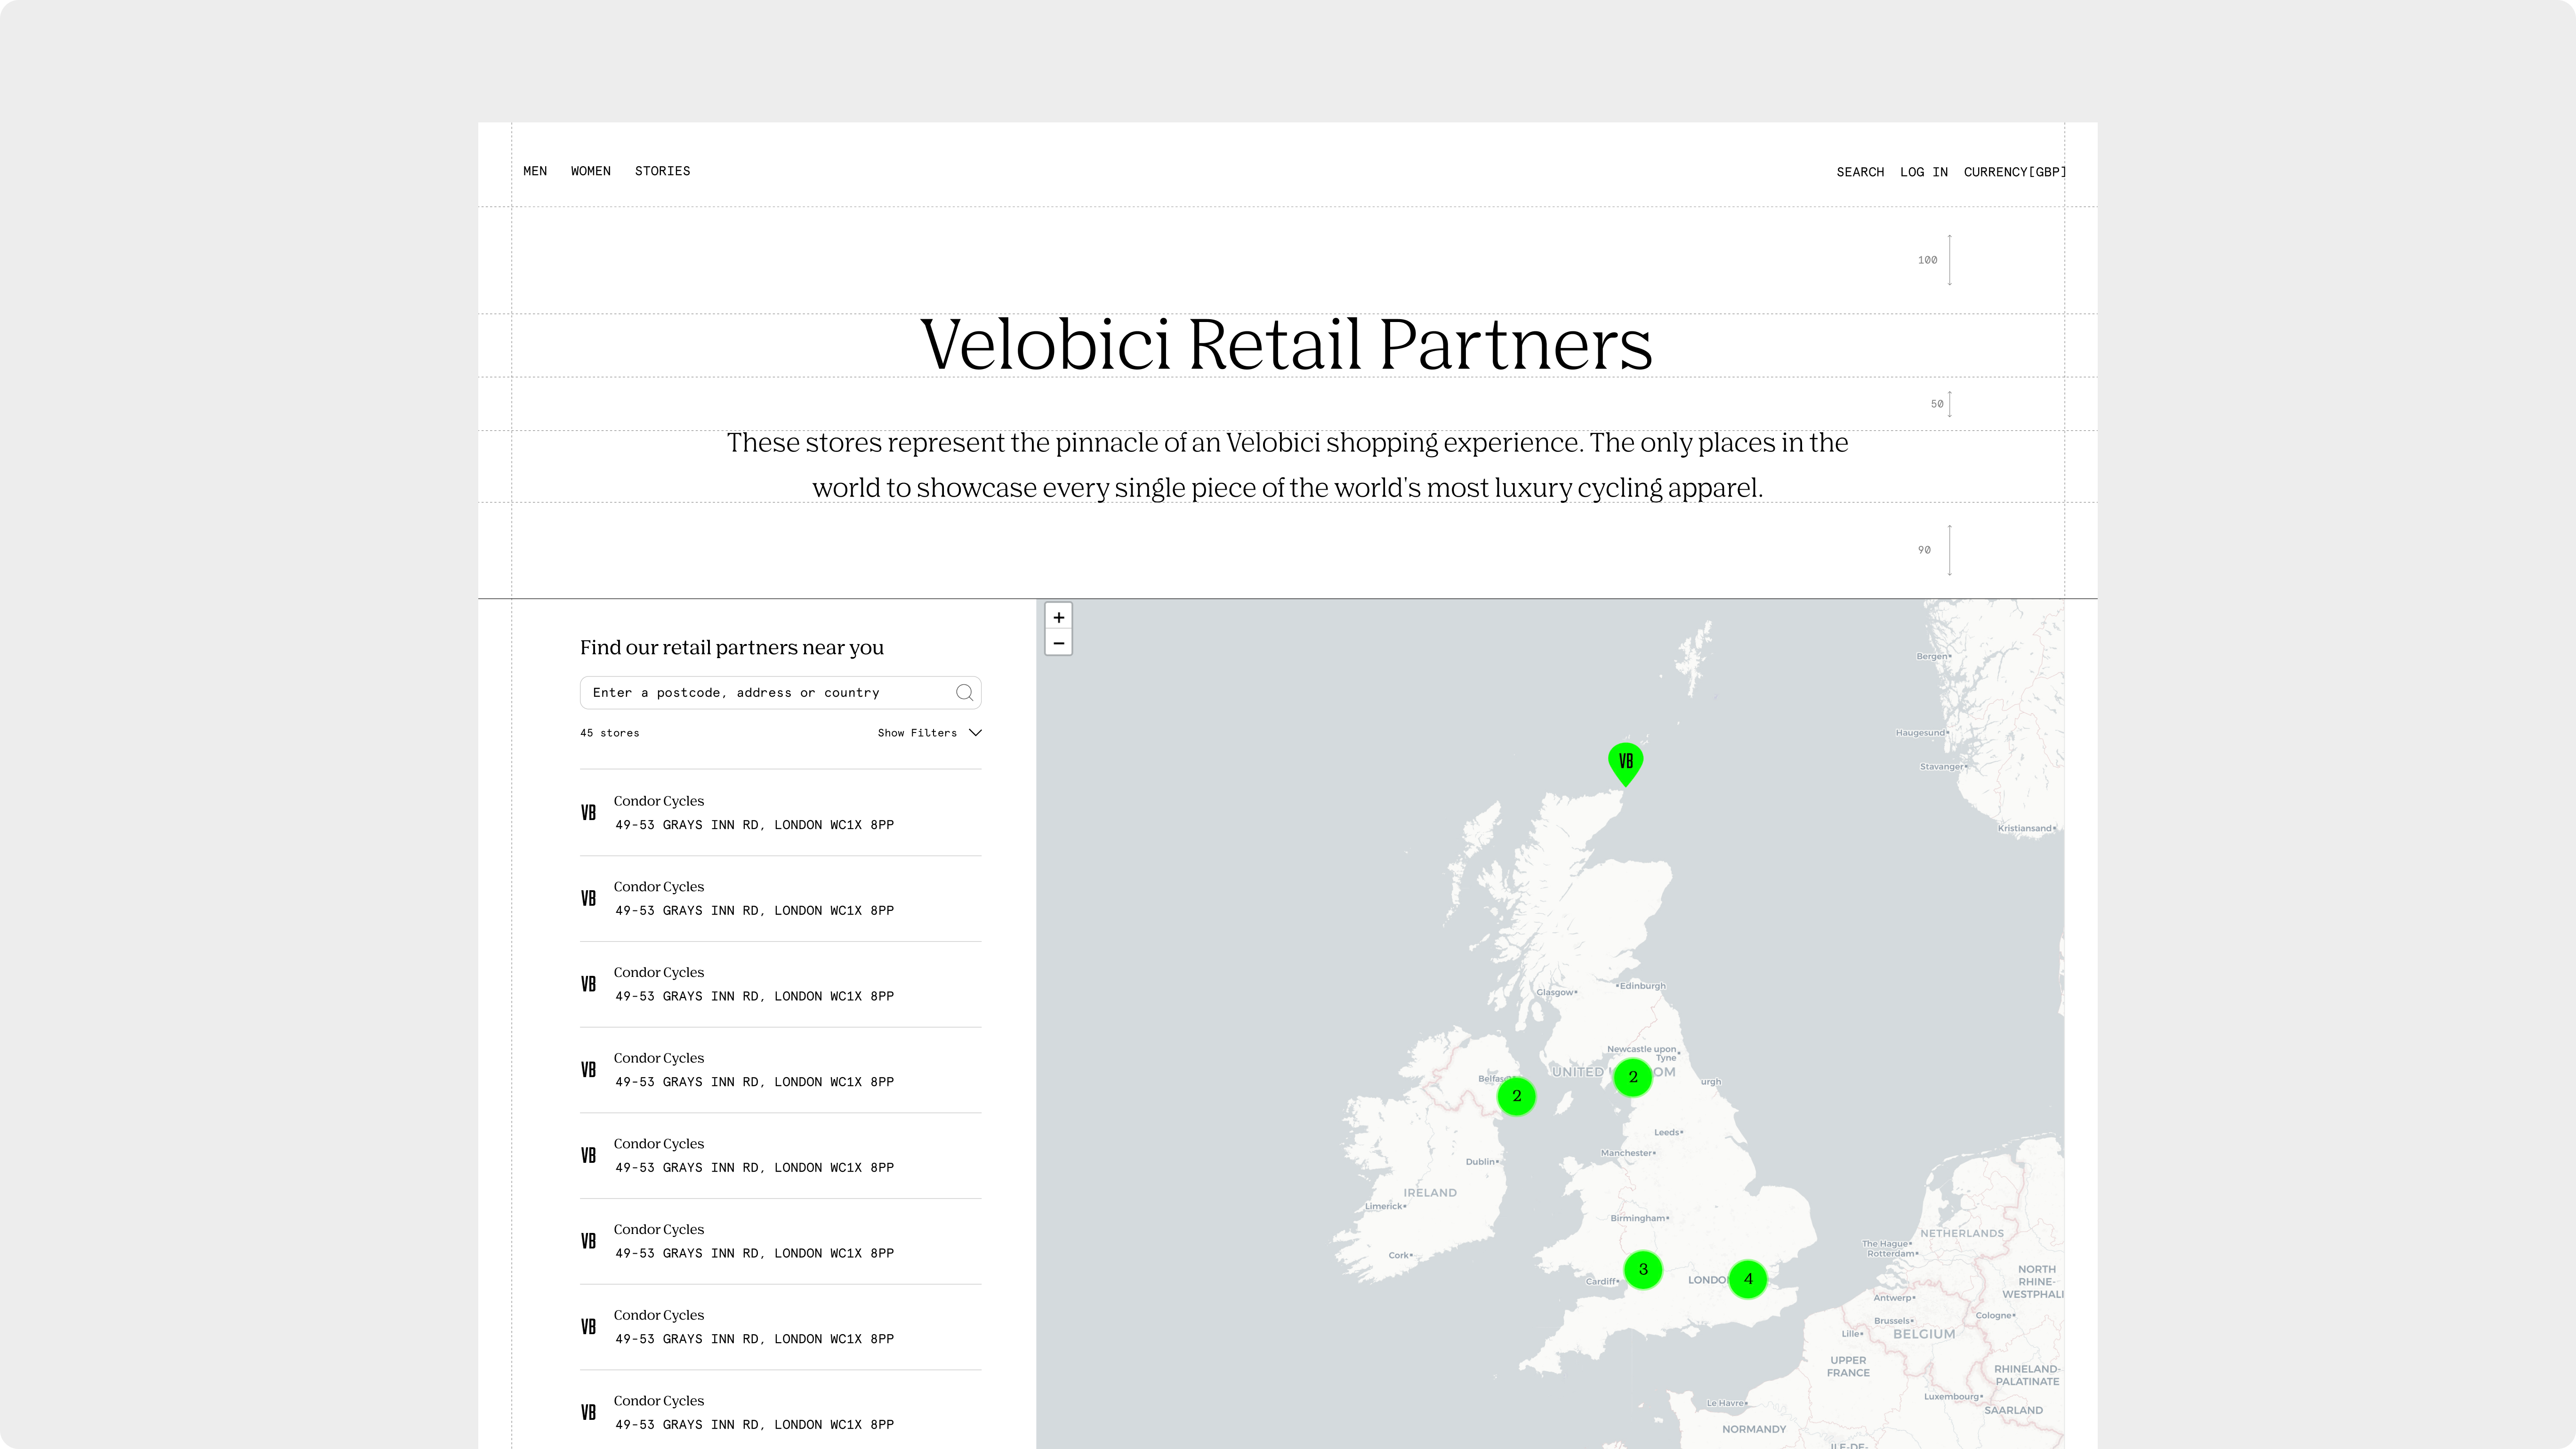Open the cluster marker 3 near Cardiff
The image size is (2576, 1449).
(x=1643, y=1270)
